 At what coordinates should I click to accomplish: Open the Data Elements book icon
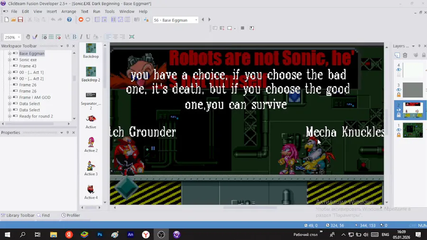pyautogui.click(x=137, y=19)
